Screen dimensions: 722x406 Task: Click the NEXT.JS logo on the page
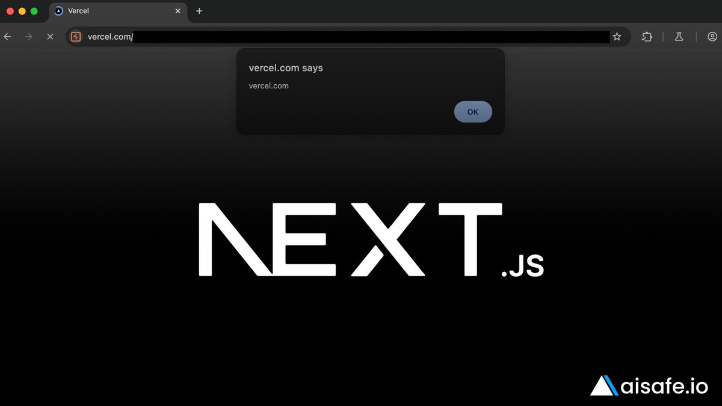371,240
